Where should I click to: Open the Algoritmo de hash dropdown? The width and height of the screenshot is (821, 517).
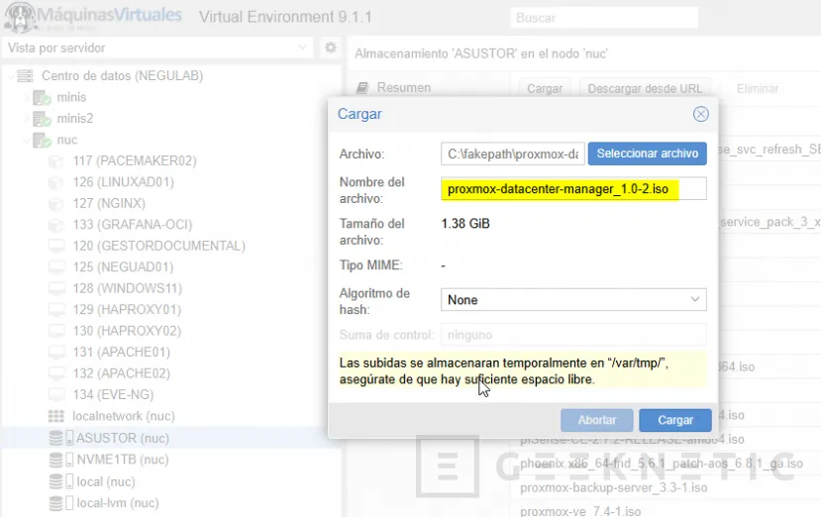(694, 300)
